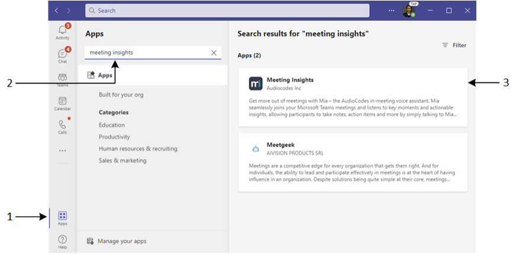Open the profile picture menu
This screenshot has width=516, height=254.
click(409, 11)
